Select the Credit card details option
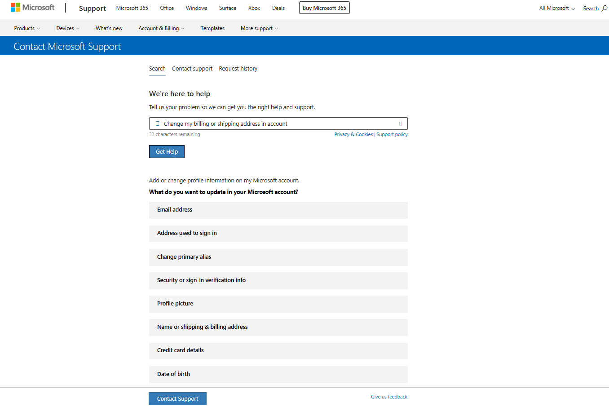Image resolution: width=609 pixels, height=407 pixels. (278, 350)
